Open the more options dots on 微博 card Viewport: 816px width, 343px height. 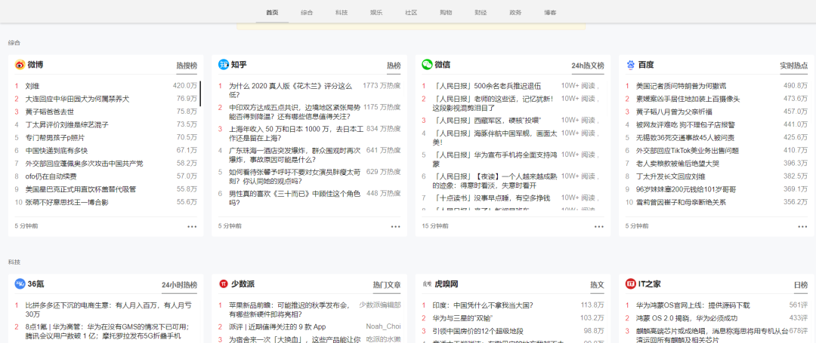coord(192,226)
